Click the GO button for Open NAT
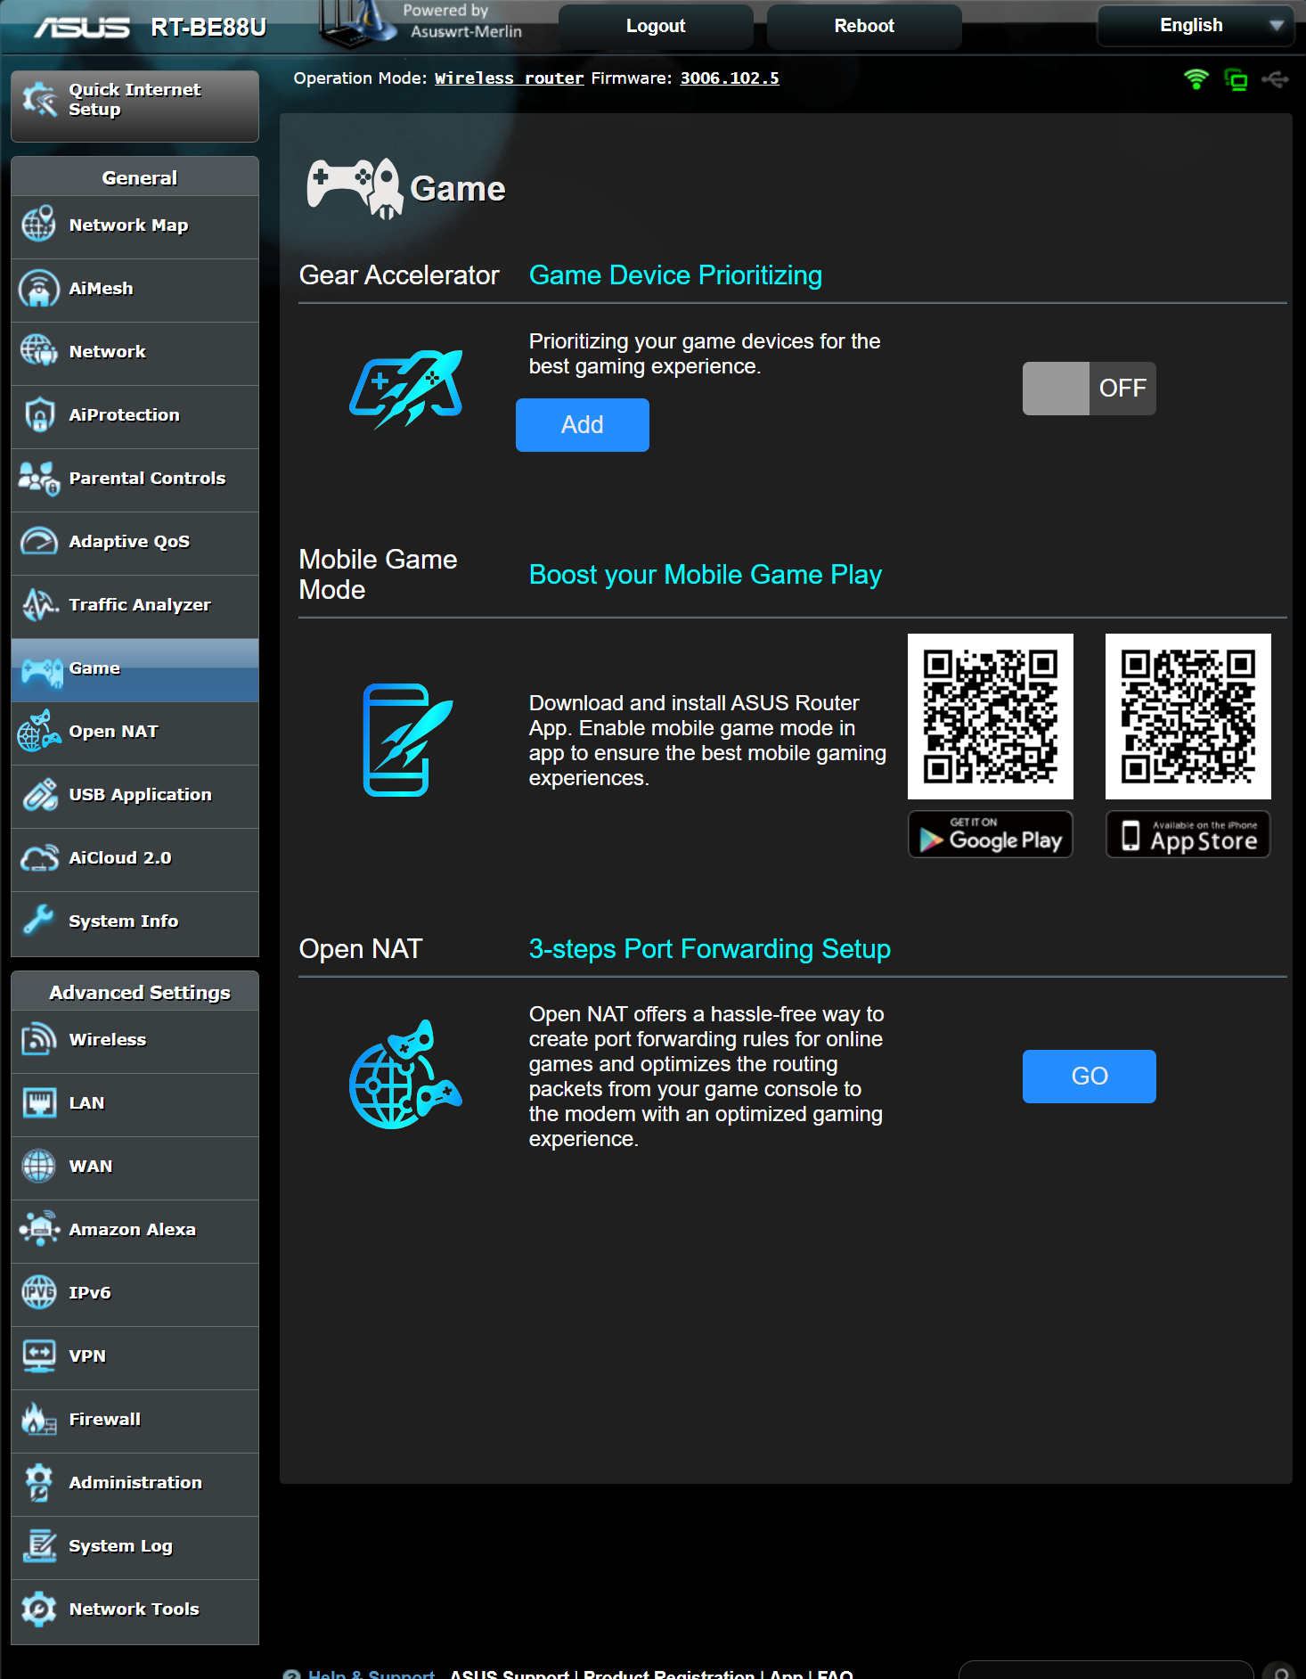The height and width of the screenshot is (1679, 1306). coord(1088,1077)
